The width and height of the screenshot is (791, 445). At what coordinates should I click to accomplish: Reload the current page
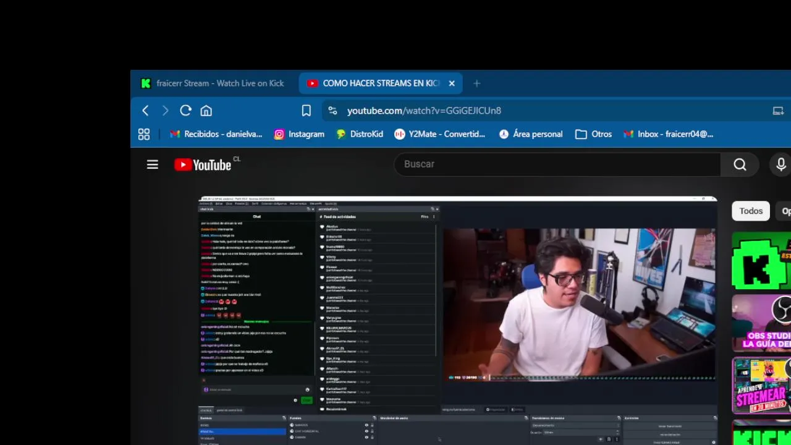185,111
